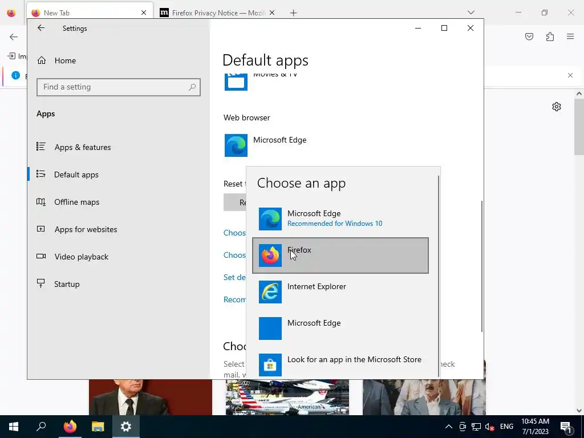Dismiss Firefox notification bar with X
The image size is (584, 438).
[570, 75]
